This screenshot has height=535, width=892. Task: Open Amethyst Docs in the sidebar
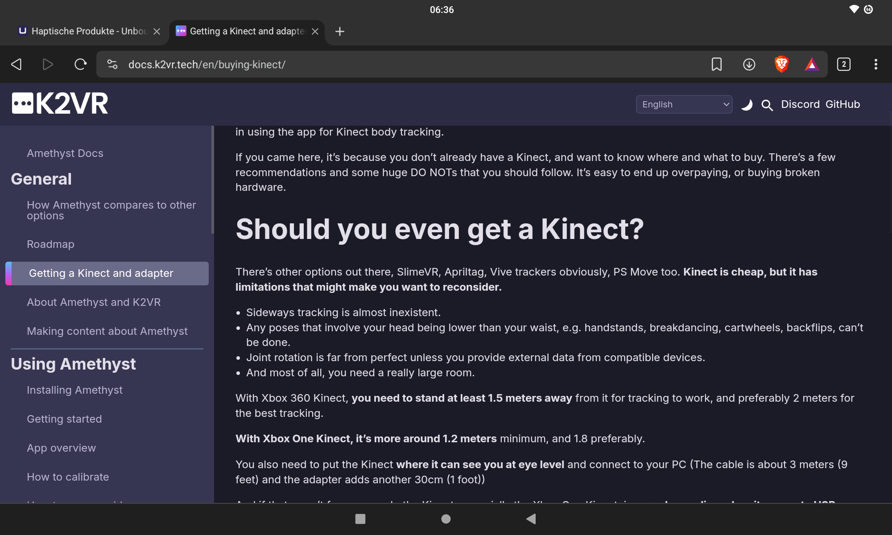coord(65,153)
